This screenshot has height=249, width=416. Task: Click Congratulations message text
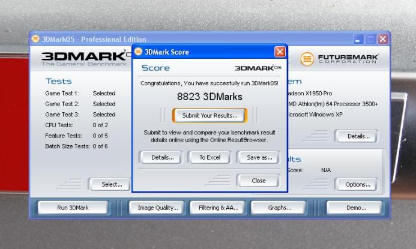coord(210,83)
